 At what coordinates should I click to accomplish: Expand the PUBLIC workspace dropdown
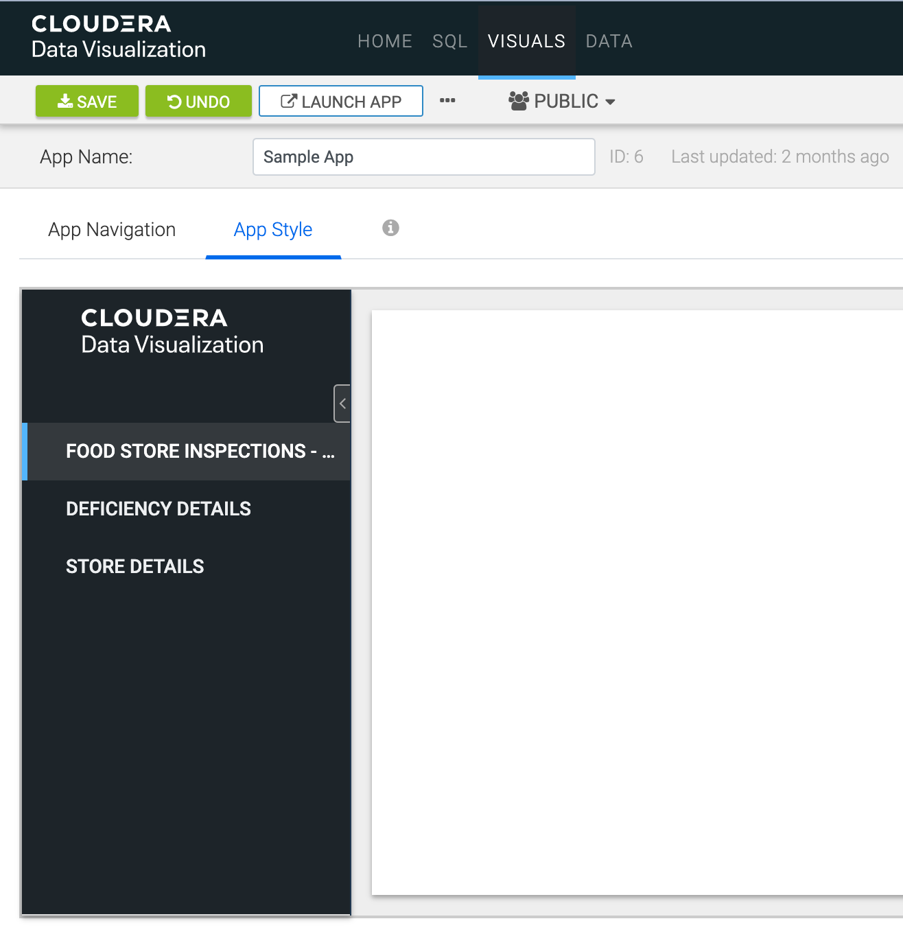click(562, 102)
